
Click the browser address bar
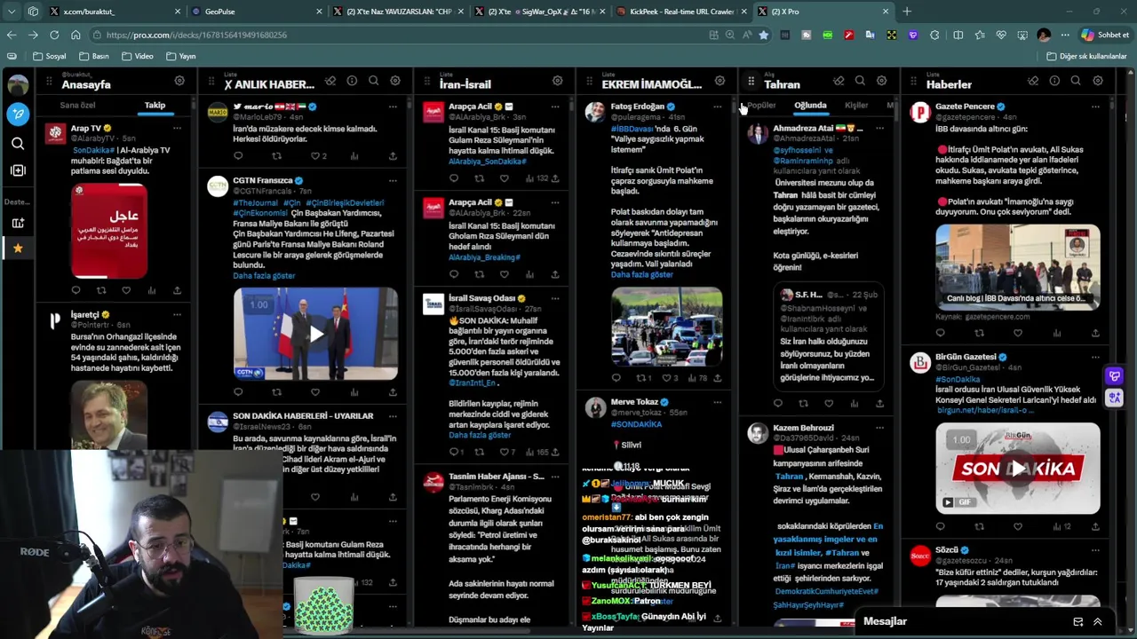(400, 35)
